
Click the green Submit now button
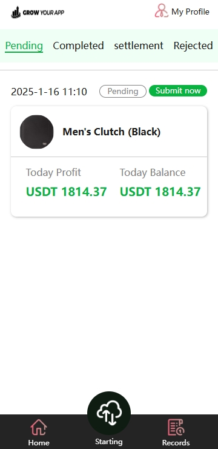point(178,91)
